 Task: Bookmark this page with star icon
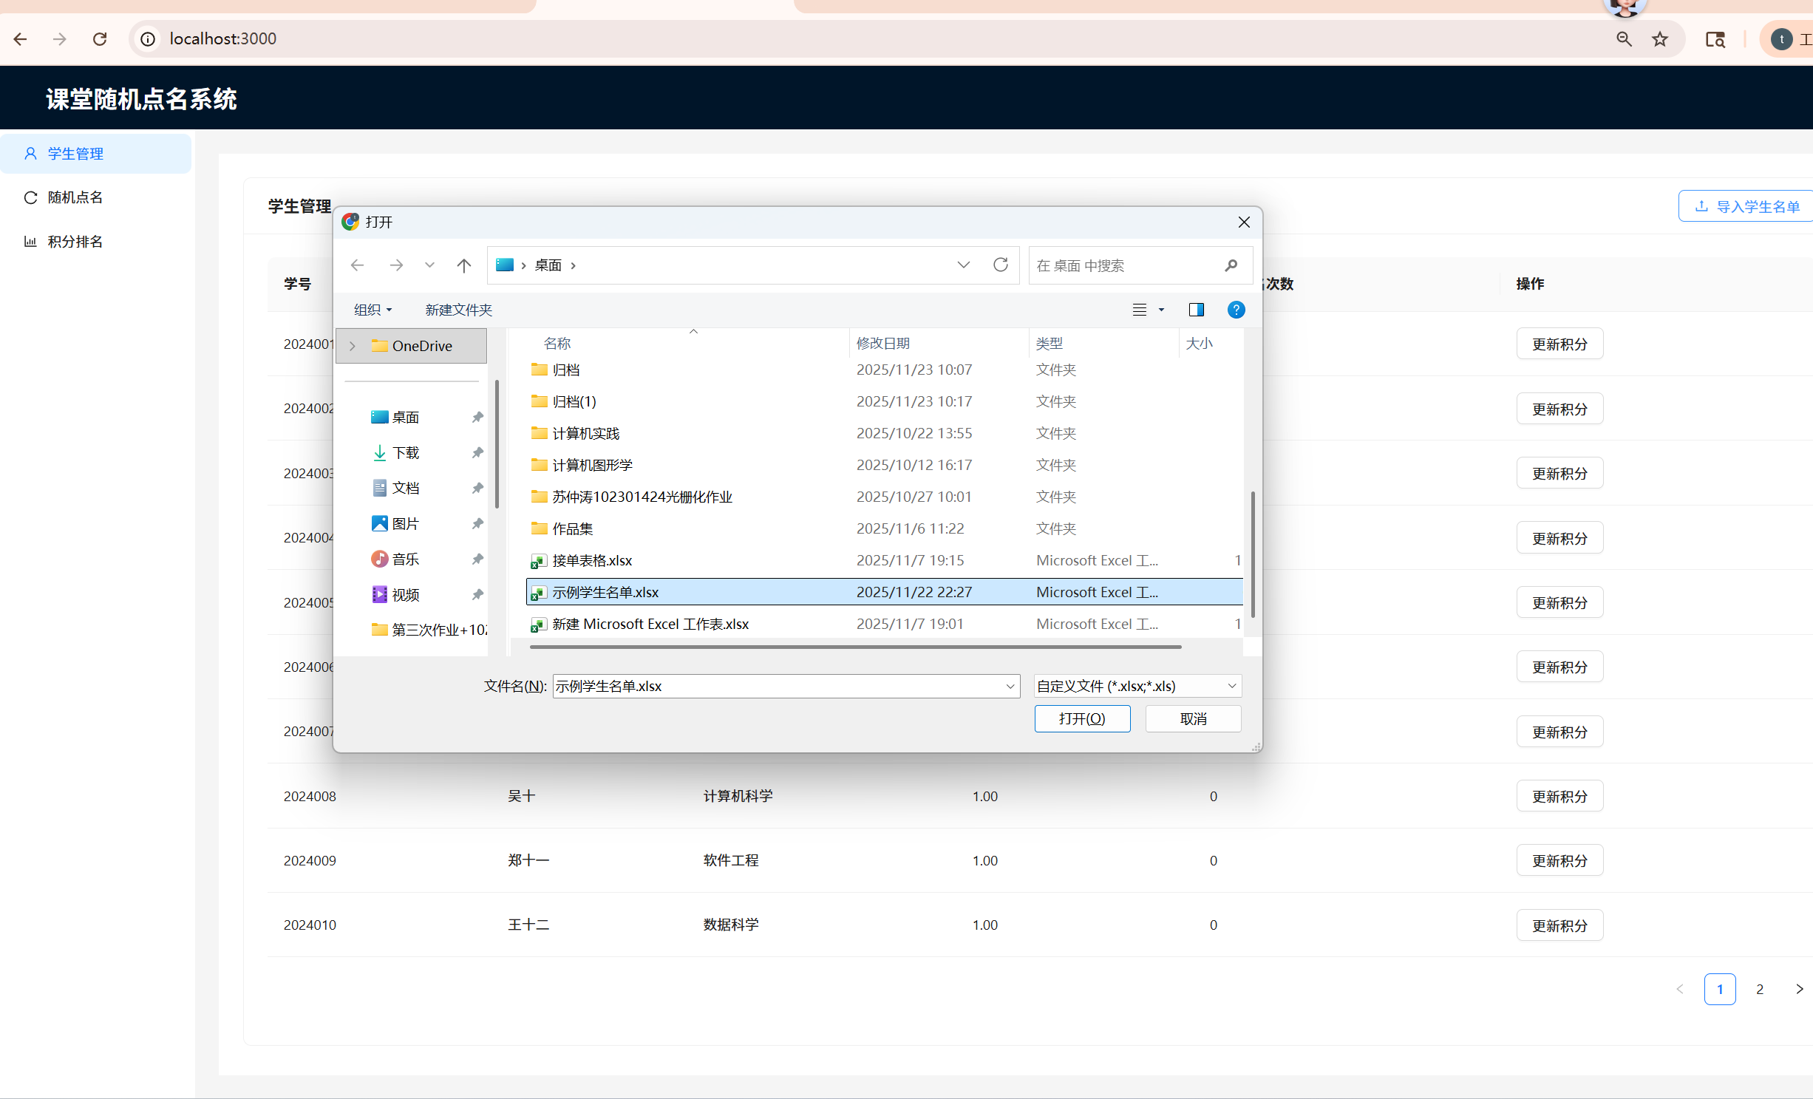click(1660, 39)
